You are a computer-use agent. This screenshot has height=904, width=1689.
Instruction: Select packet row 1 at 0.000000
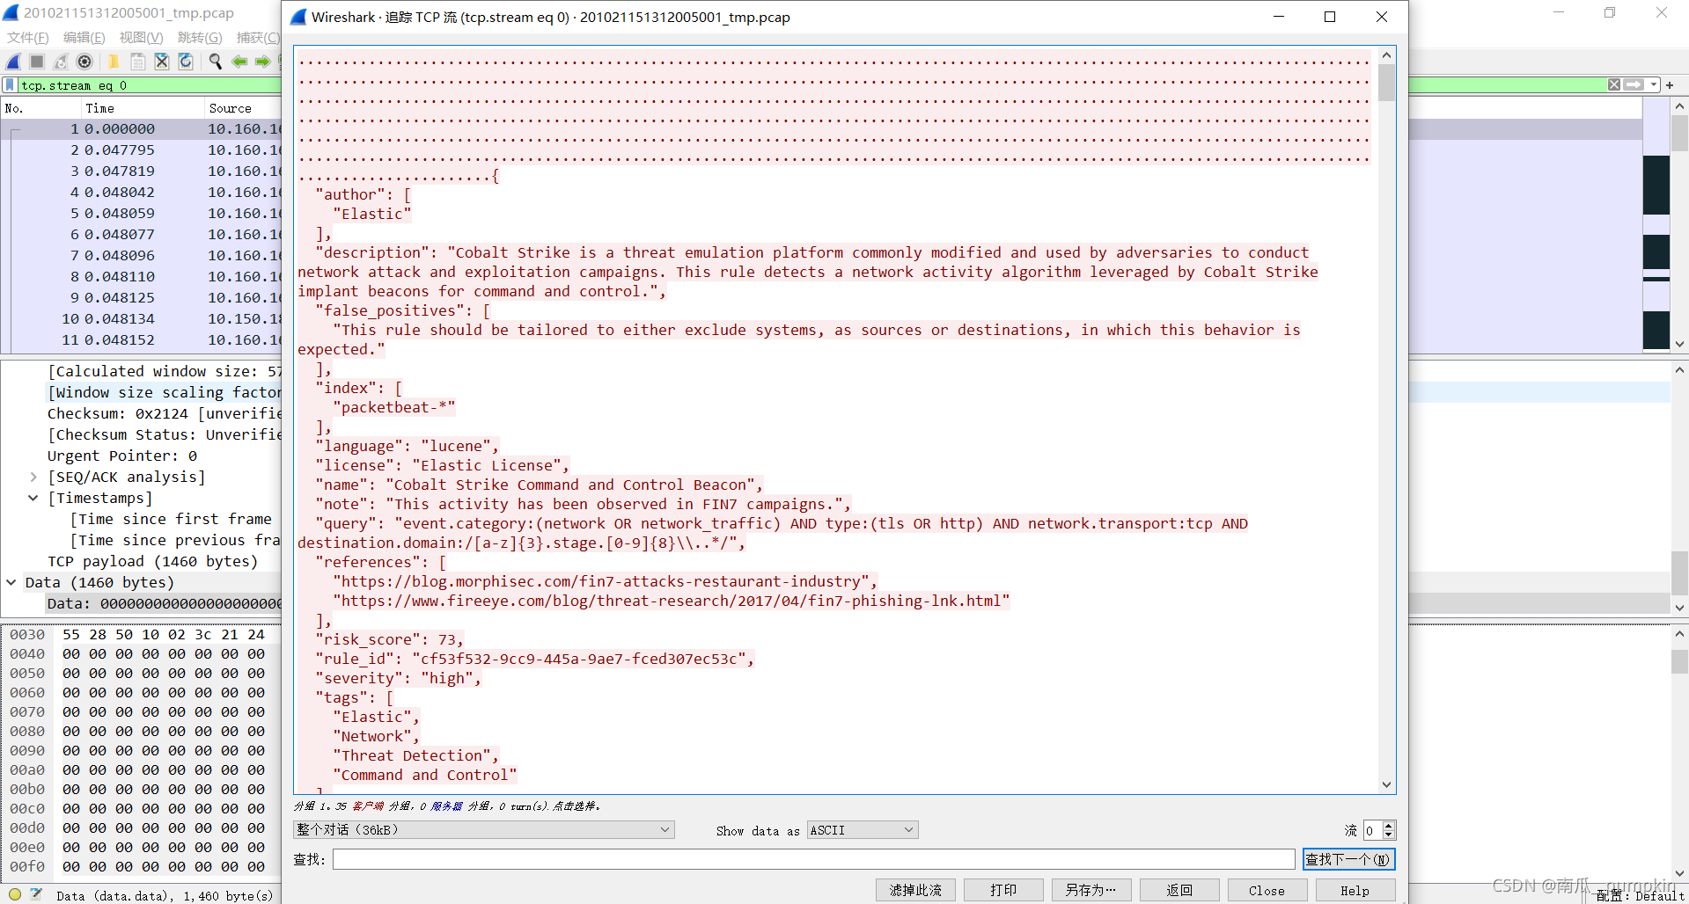(x=141, y=128)
